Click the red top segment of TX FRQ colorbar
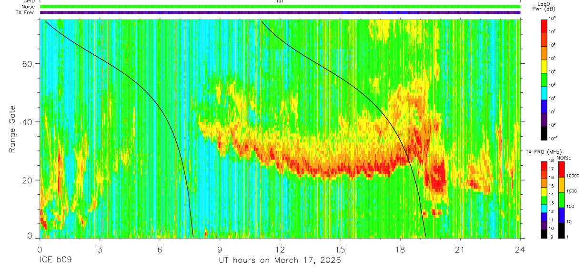 [544, 166]
